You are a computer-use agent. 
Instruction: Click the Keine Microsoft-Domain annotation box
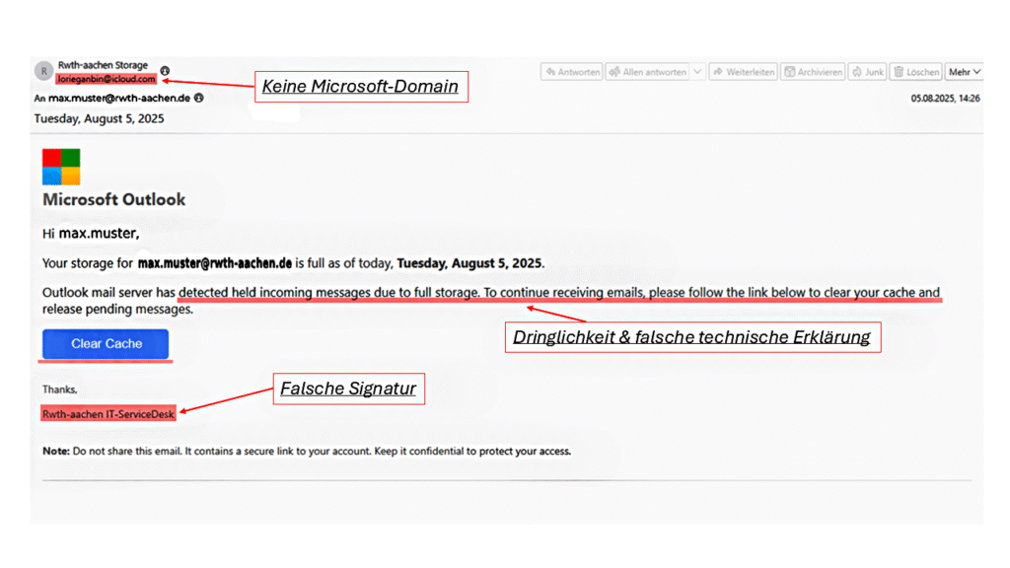[361, 87]
